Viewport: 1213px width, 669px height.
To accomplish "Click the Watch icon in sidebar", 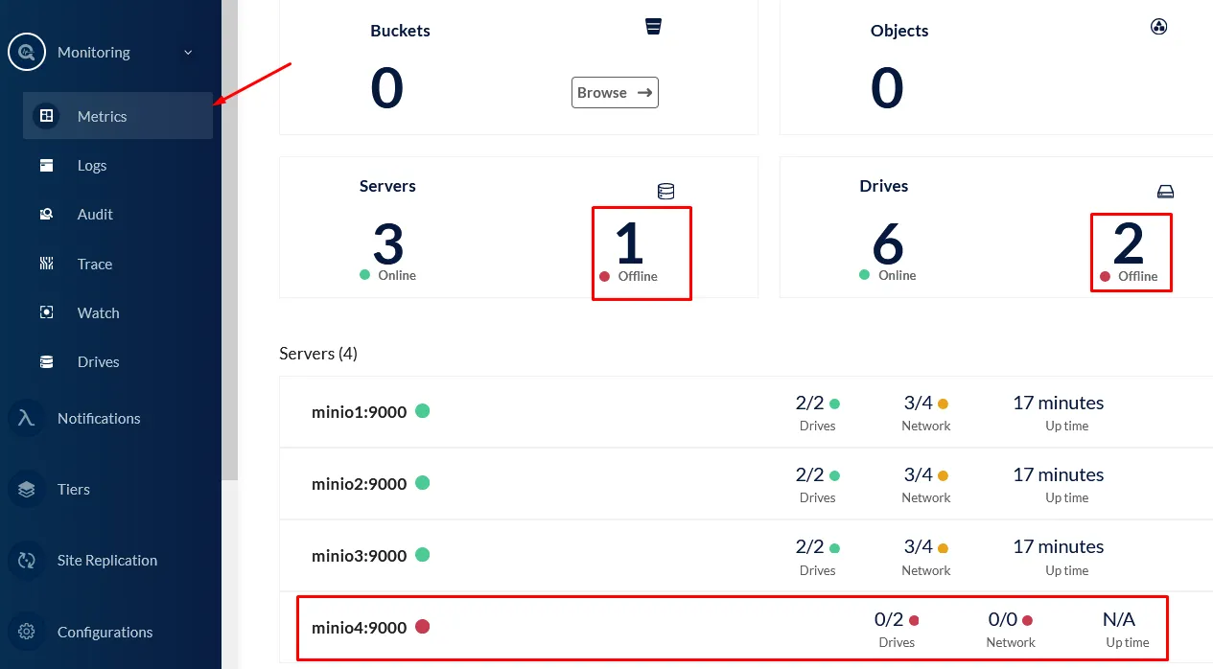I will [x=46, y=312].
